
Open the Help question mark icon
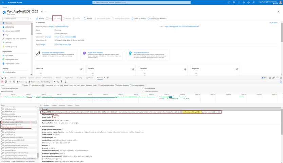248,2
